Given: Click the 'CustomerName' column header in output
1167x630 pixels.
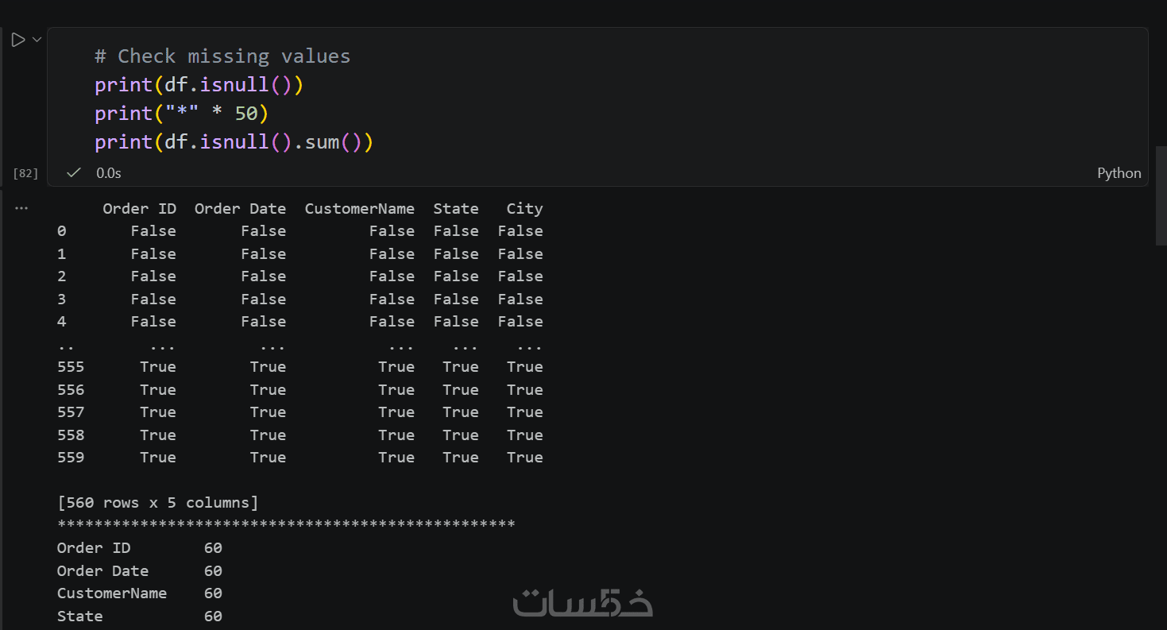Looking at the screenshot, I should (359, 209).
